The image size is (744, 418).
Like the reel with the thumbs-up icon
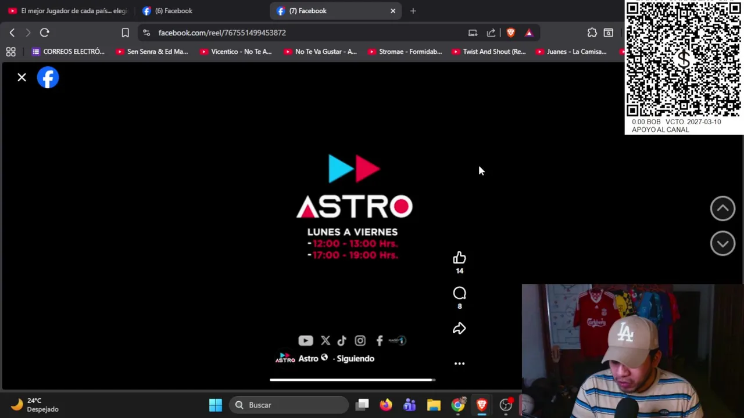(459, 258)
